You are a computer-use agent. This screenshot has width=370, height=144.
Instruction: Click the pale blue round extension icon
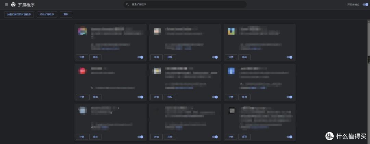point(82,110)
